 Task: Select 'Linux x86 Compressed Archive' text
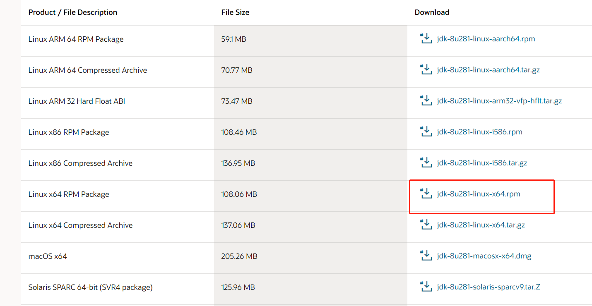tap(80, 163)
